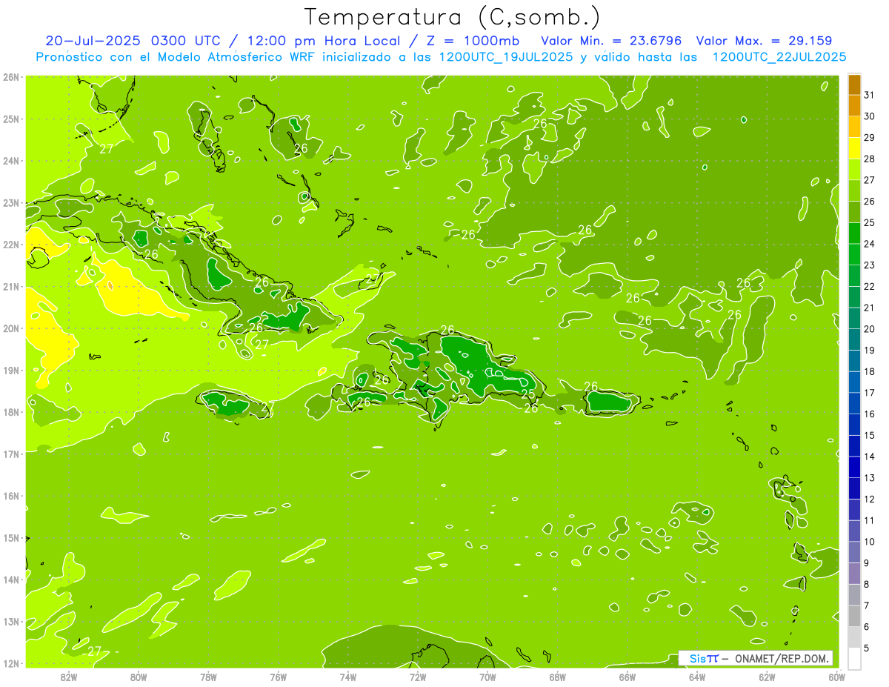Click the "78W" longitude axis label

[x=208, y=676]
